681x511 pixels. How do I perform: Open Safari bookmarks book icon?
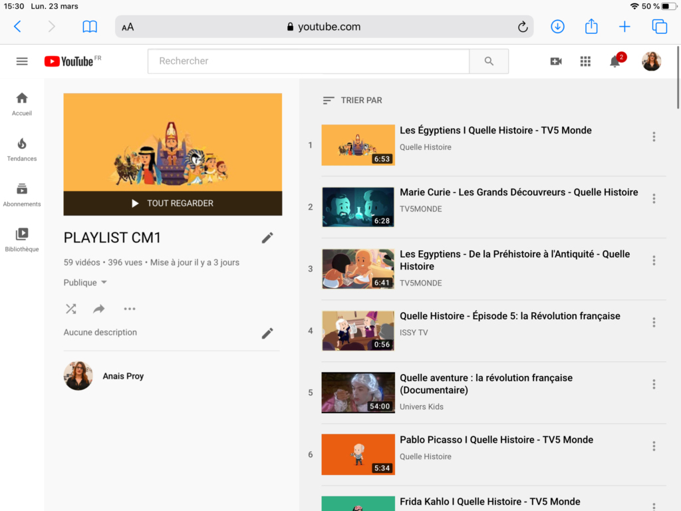point(90,27)
